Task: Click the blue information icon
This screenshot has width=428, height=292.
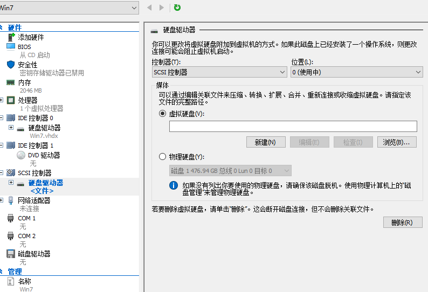Action: 174,185
